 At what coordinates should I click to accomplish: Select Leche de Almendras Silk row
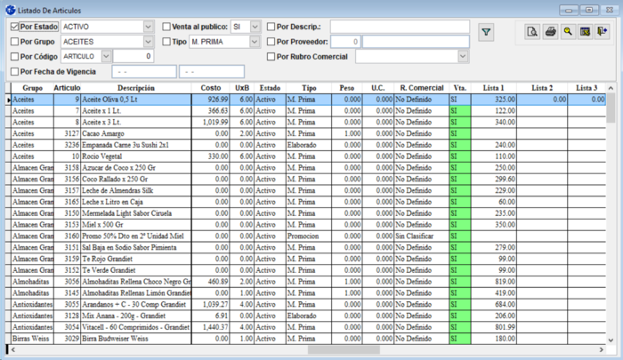coord(306,190)
